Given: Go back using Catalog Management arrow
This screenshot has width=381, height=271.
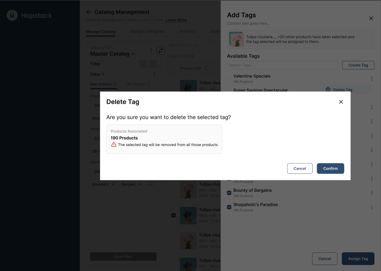Looking at the screenshot, I should [89, 12].
